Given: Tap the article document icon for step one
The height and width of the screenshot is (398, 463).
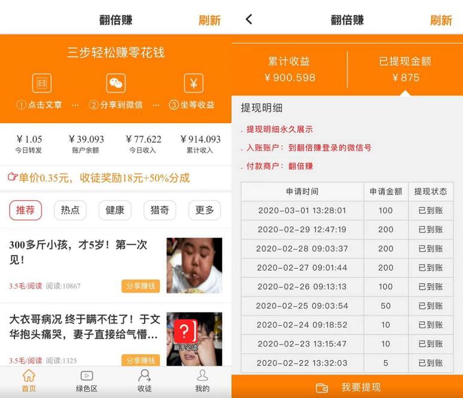Looking at the screenshot, I should coord(42,83).
